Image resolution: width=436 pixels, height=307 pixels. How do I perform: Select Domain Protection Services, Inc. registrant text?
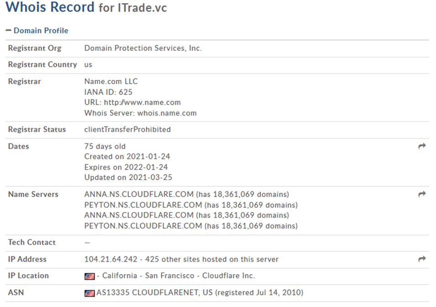pyautogui.click(x=143, y=48)
